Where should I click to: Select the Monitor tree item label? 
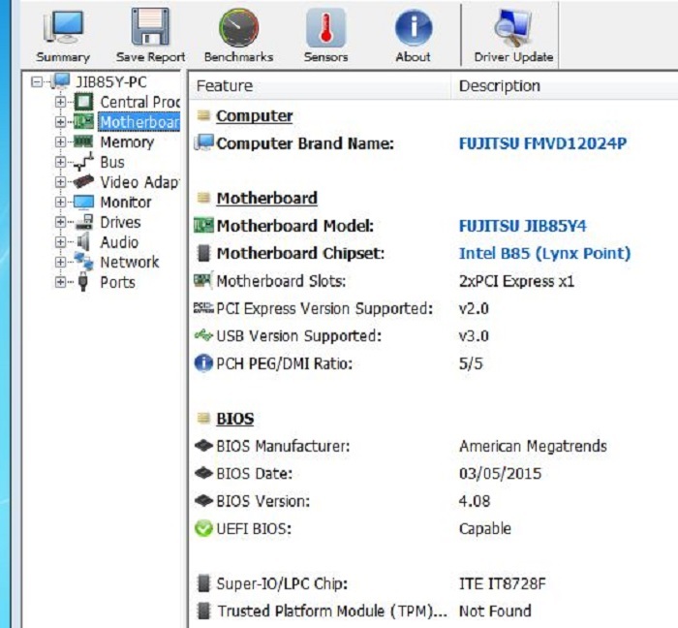(126, 202)
